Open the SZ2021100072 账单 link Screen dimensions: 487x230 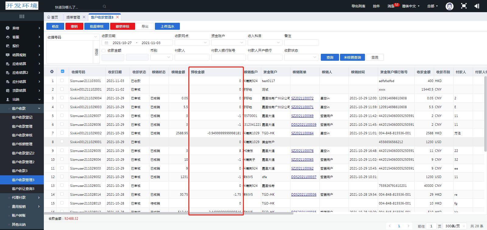[302, 98]
